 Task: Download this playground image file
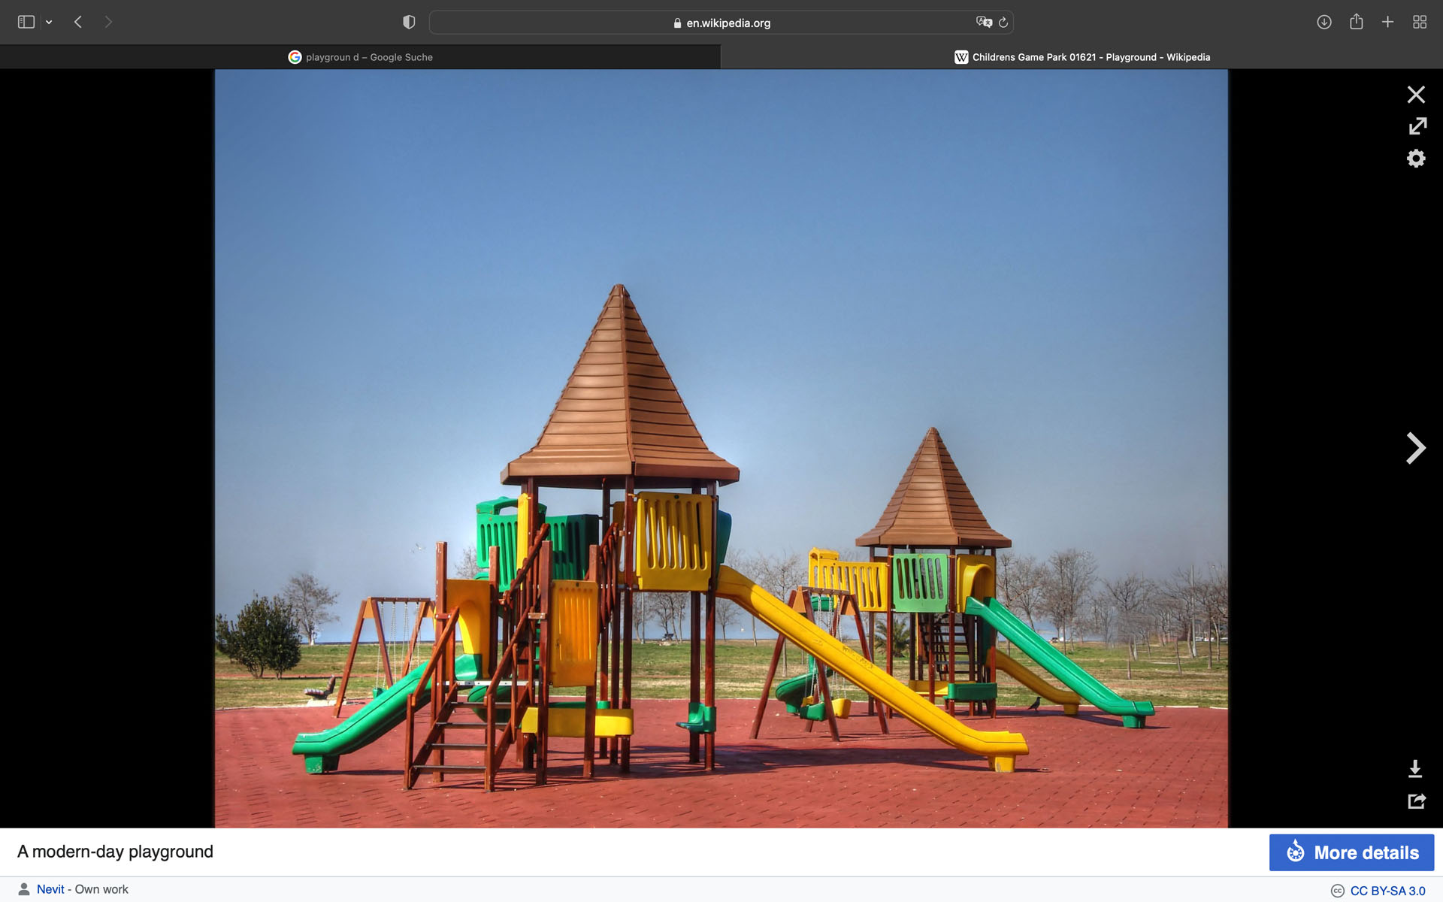(1415, 768)
